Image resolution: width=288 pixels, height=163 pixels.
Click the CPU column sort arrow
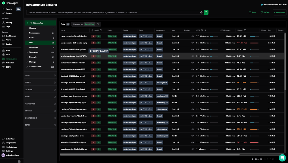205,30
